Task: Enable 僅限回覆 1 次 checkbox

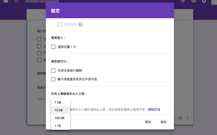Action: coord(53,47)
